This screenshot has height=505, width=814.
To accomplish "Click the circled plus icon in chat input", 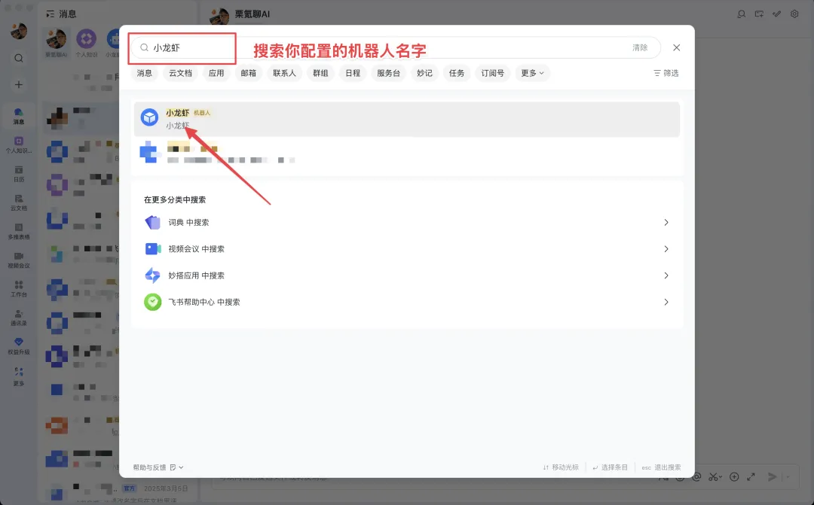I will [x=734, y=476].
